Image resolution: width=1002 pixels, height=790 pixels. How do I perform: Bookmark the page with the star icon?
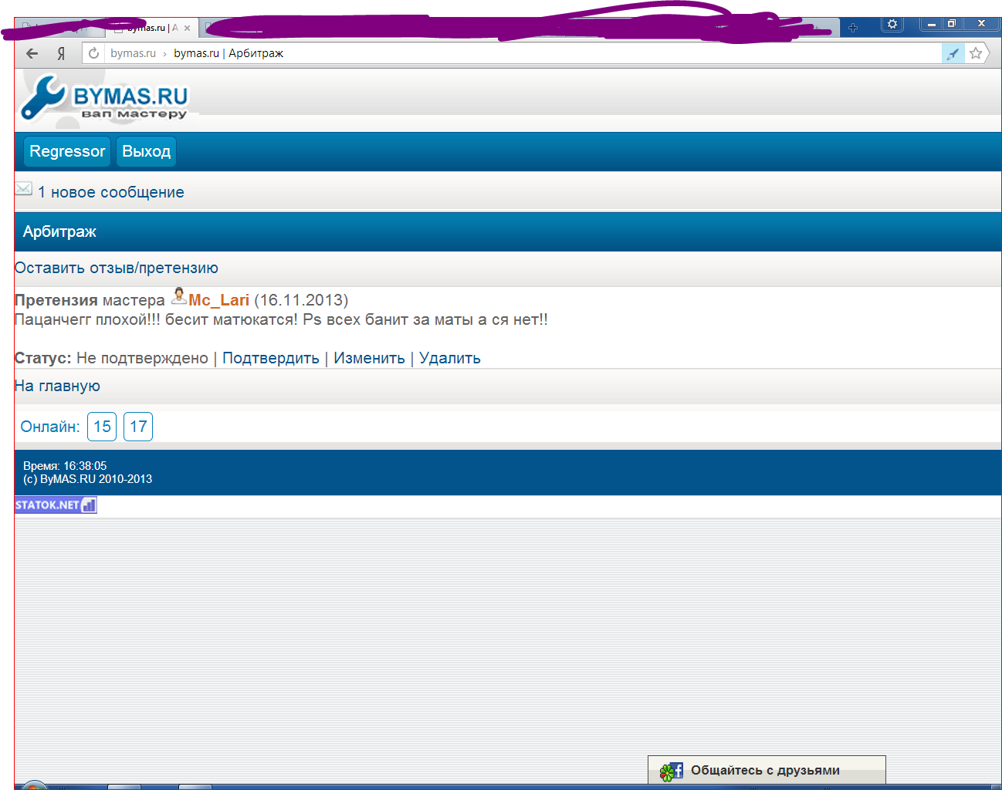(976, 53)
